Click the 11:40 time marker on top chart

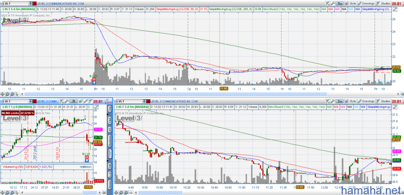[x=223, y=88]
